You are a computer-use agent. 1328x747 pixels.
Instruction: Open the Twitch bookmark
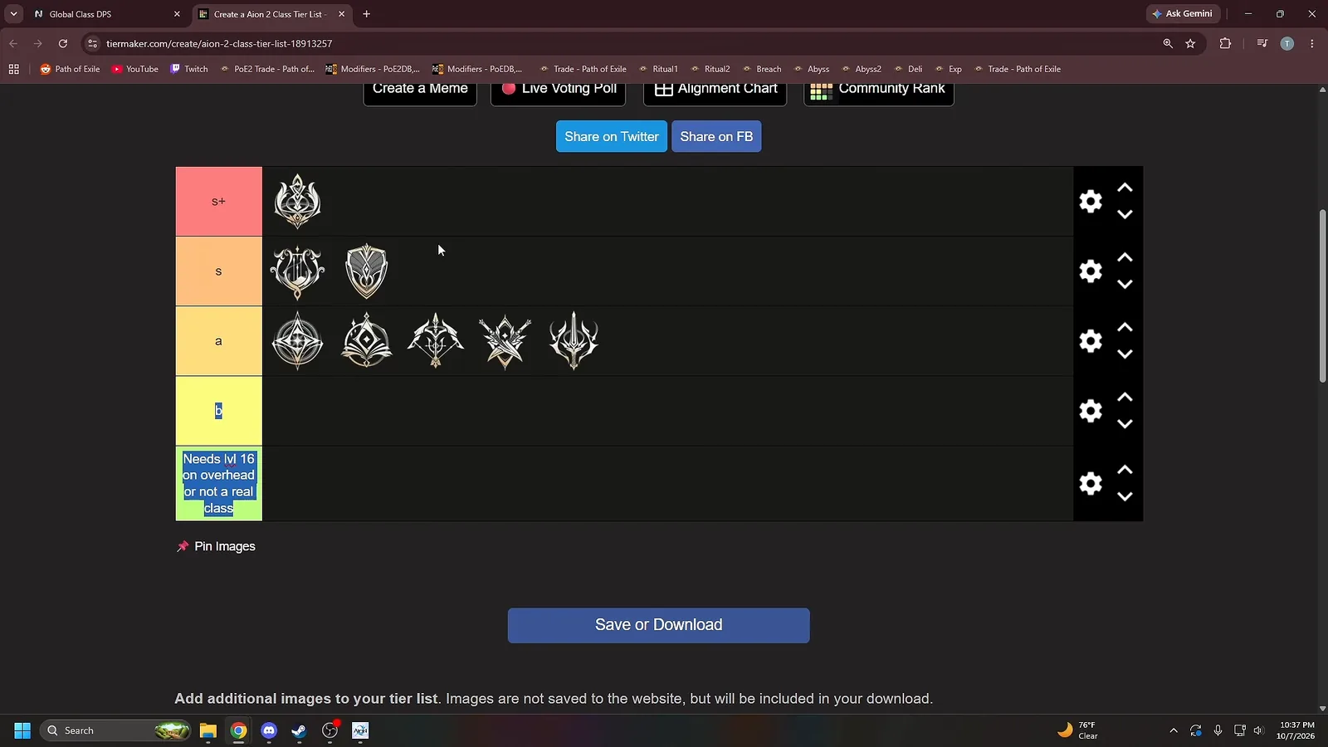click(189, 69)
